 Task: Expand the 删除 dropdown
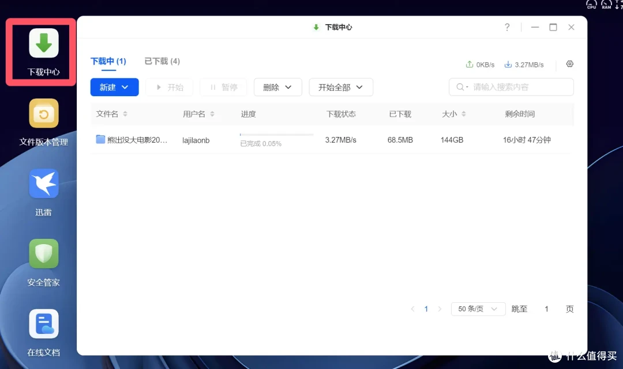[277, 87]
